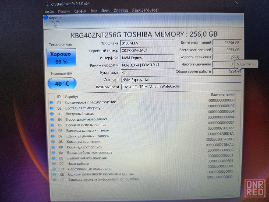Click the Интерфейс field NVM Express
The height and width of the screenshot is (202, 269).
click(147, 58)
